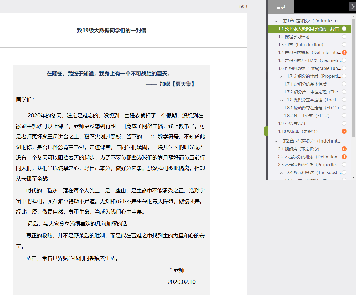Collapse 第2章 不定积分 chapter
The image size is (356, 295).
pos(276,141)
